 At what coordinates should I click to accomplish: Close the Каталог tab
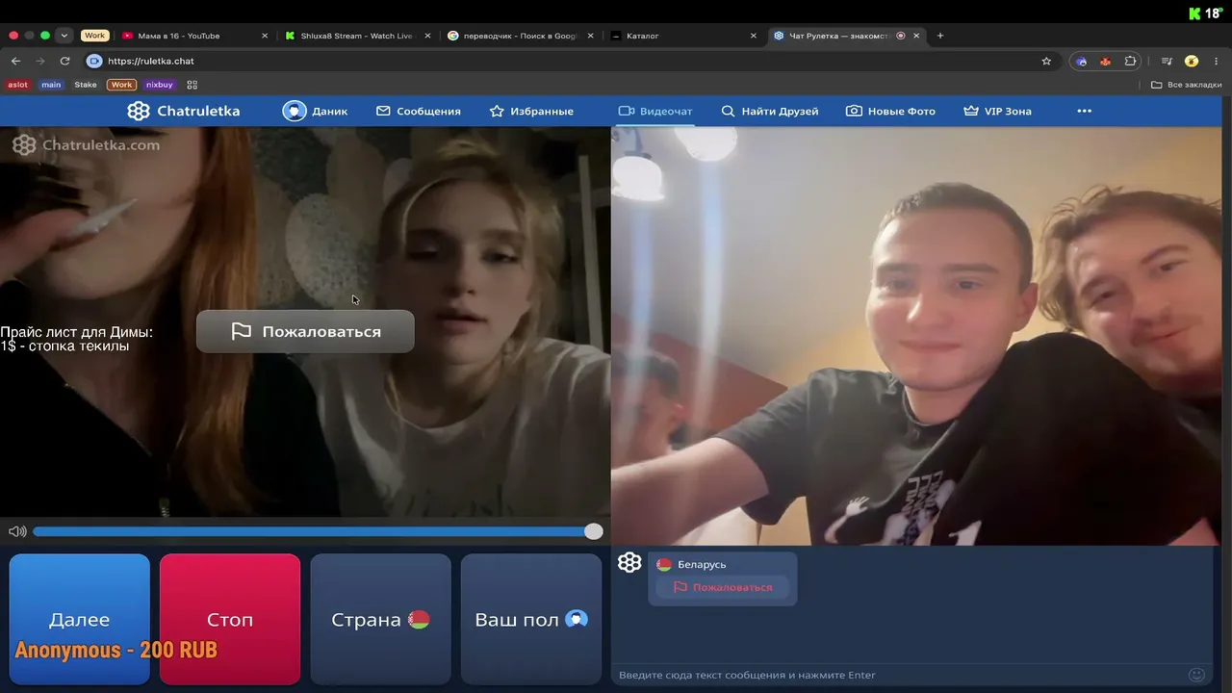click(754, 36)
